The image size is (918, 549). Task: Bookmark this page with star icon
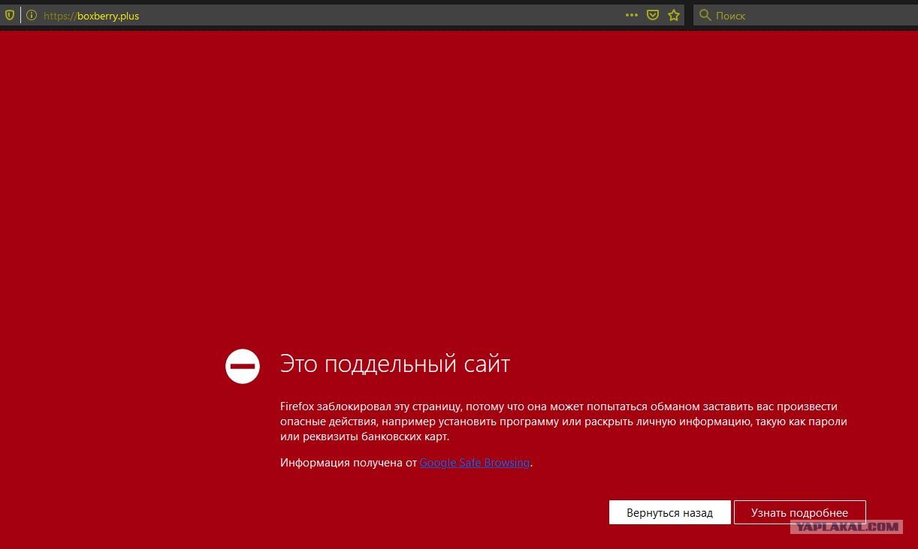pos(674,15)
